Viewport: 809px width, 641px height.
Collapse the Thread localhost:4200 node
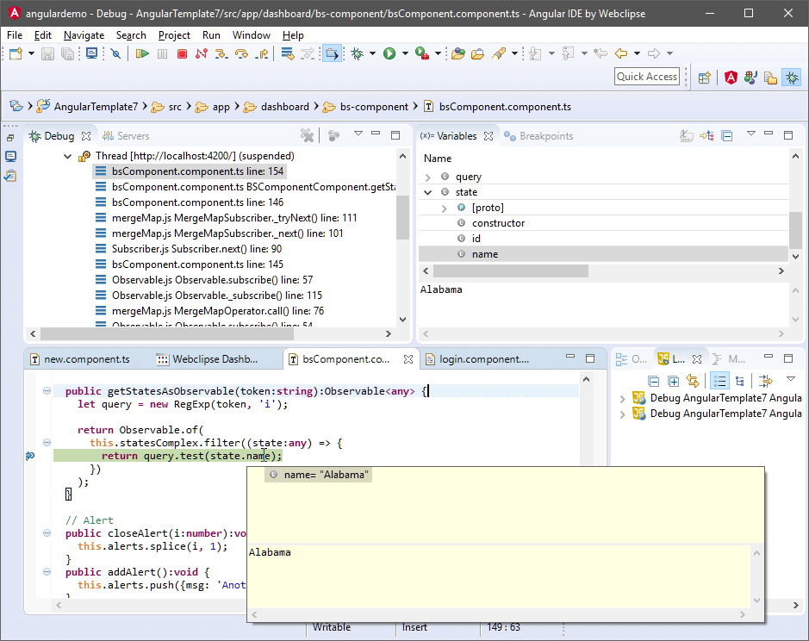[67, 156]
